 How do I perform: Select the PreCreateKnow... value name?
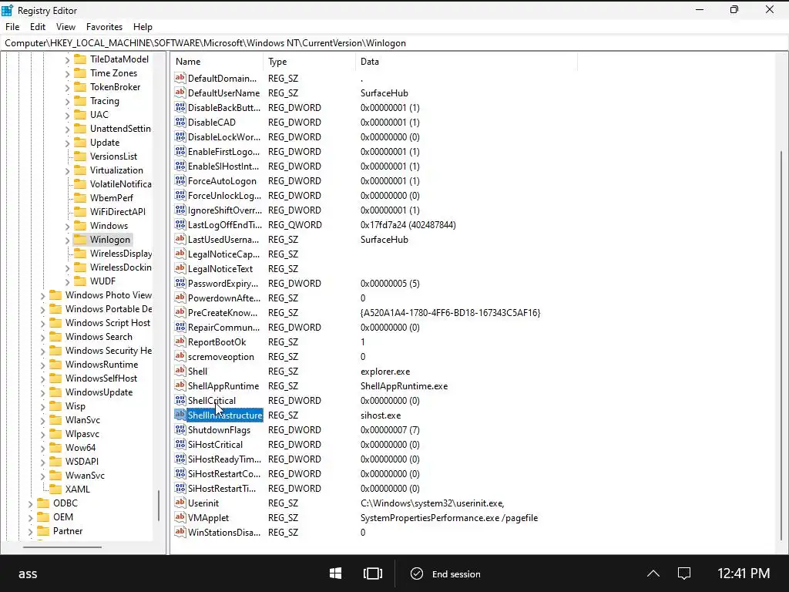pos(223,313)
